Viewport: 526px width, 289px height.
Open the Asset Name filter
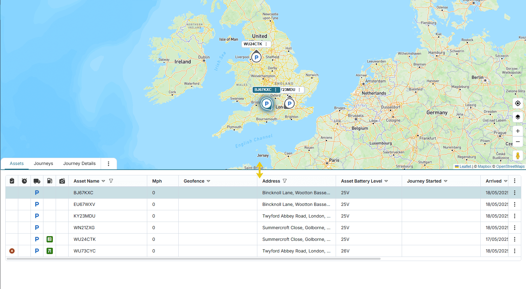coord(111,181)
